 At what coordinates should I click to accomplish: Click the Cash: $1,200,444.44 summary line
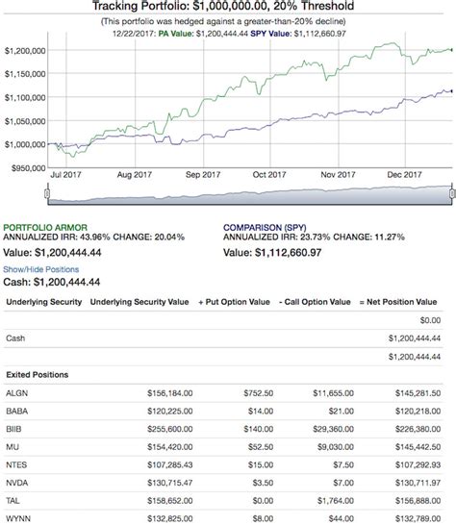(52, 283)
